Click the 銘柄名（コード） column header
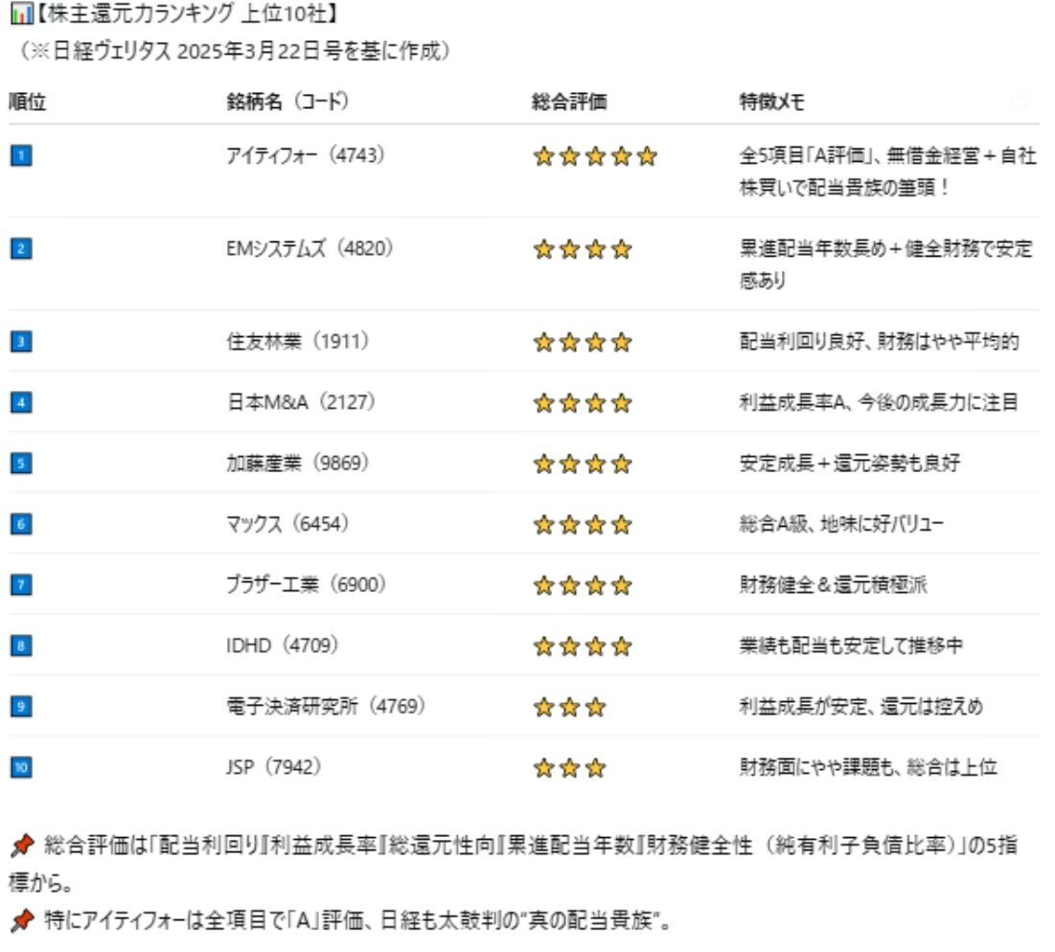Image resolution: width=1055 pixels, height=952 pixels. click(x=288, y=102)
